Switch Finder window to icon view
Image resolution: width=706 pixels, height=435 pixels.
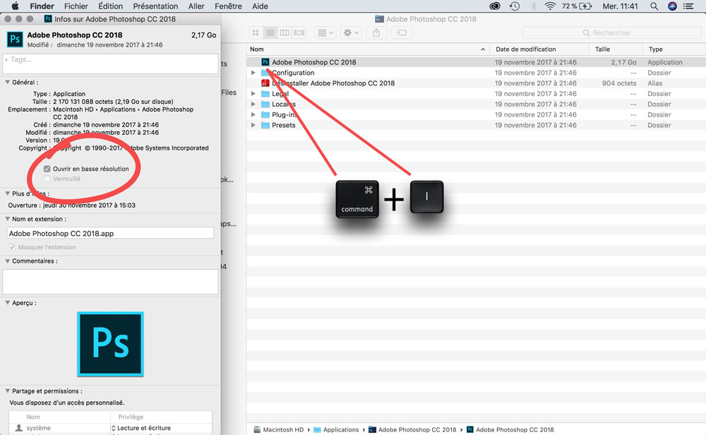pos(256,33)
